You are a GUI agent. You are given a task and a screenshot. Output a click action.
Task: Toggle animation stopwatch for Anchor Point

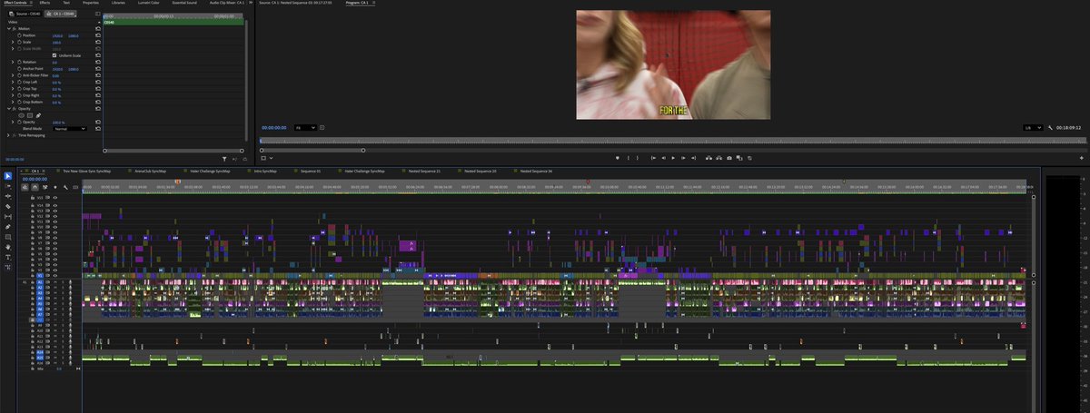(19, 69)
